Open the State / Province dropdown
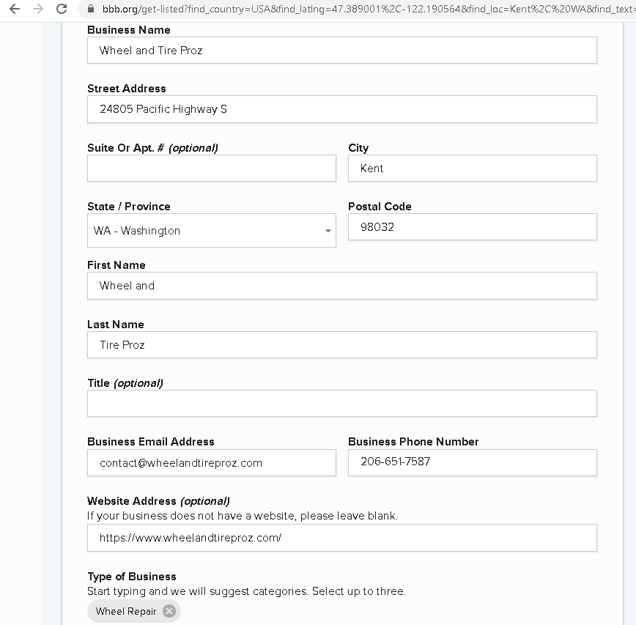Screen dimensions: 636x625 (x=212, y=230)
